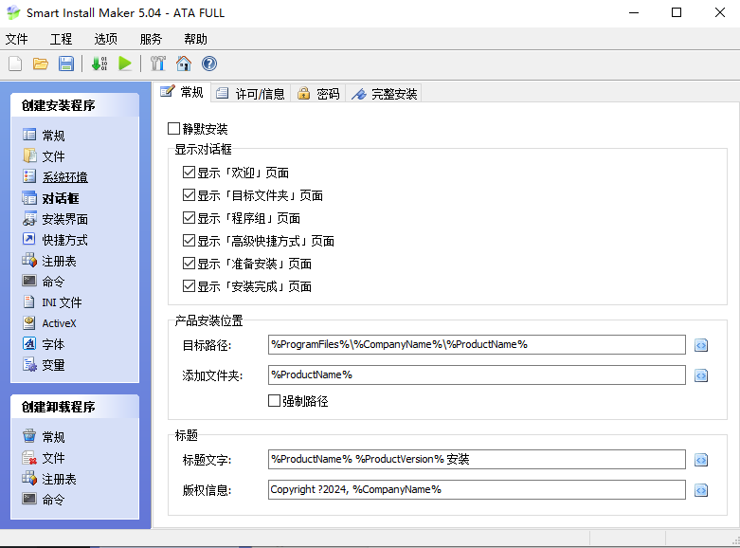Open installer 常规 in sidebar
The width and height of the screenshot is (740, 548).
44,136
